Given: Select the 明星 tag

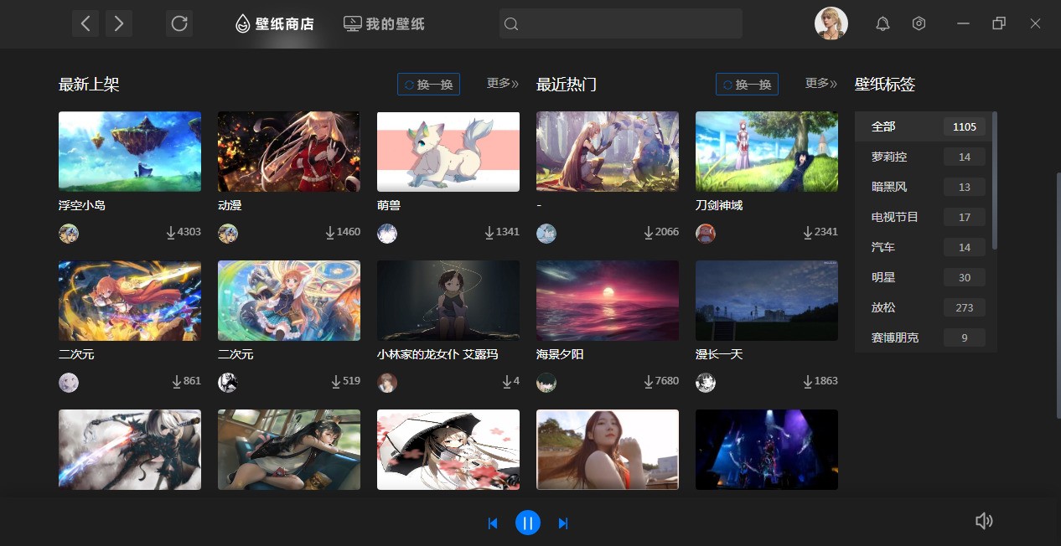Looking at the screenshot, I should pyautogui.click(x=923, y=277).
